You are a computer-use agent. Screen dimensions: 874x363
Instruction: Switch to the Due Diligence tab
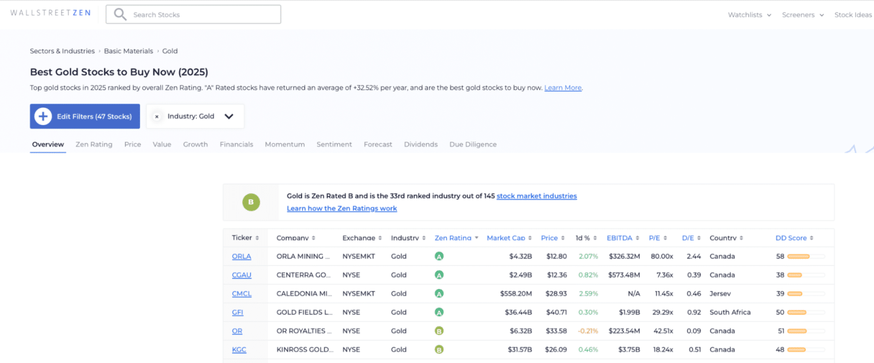click(473, 145)
